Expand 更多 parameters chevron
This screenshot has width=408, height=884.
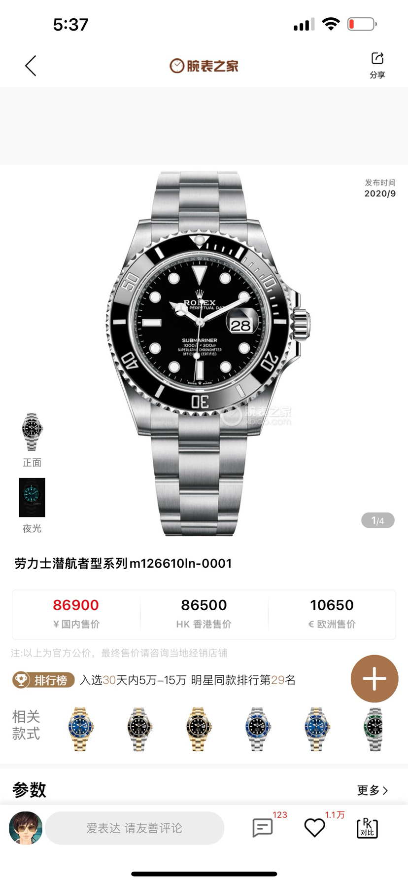[373, 790]
